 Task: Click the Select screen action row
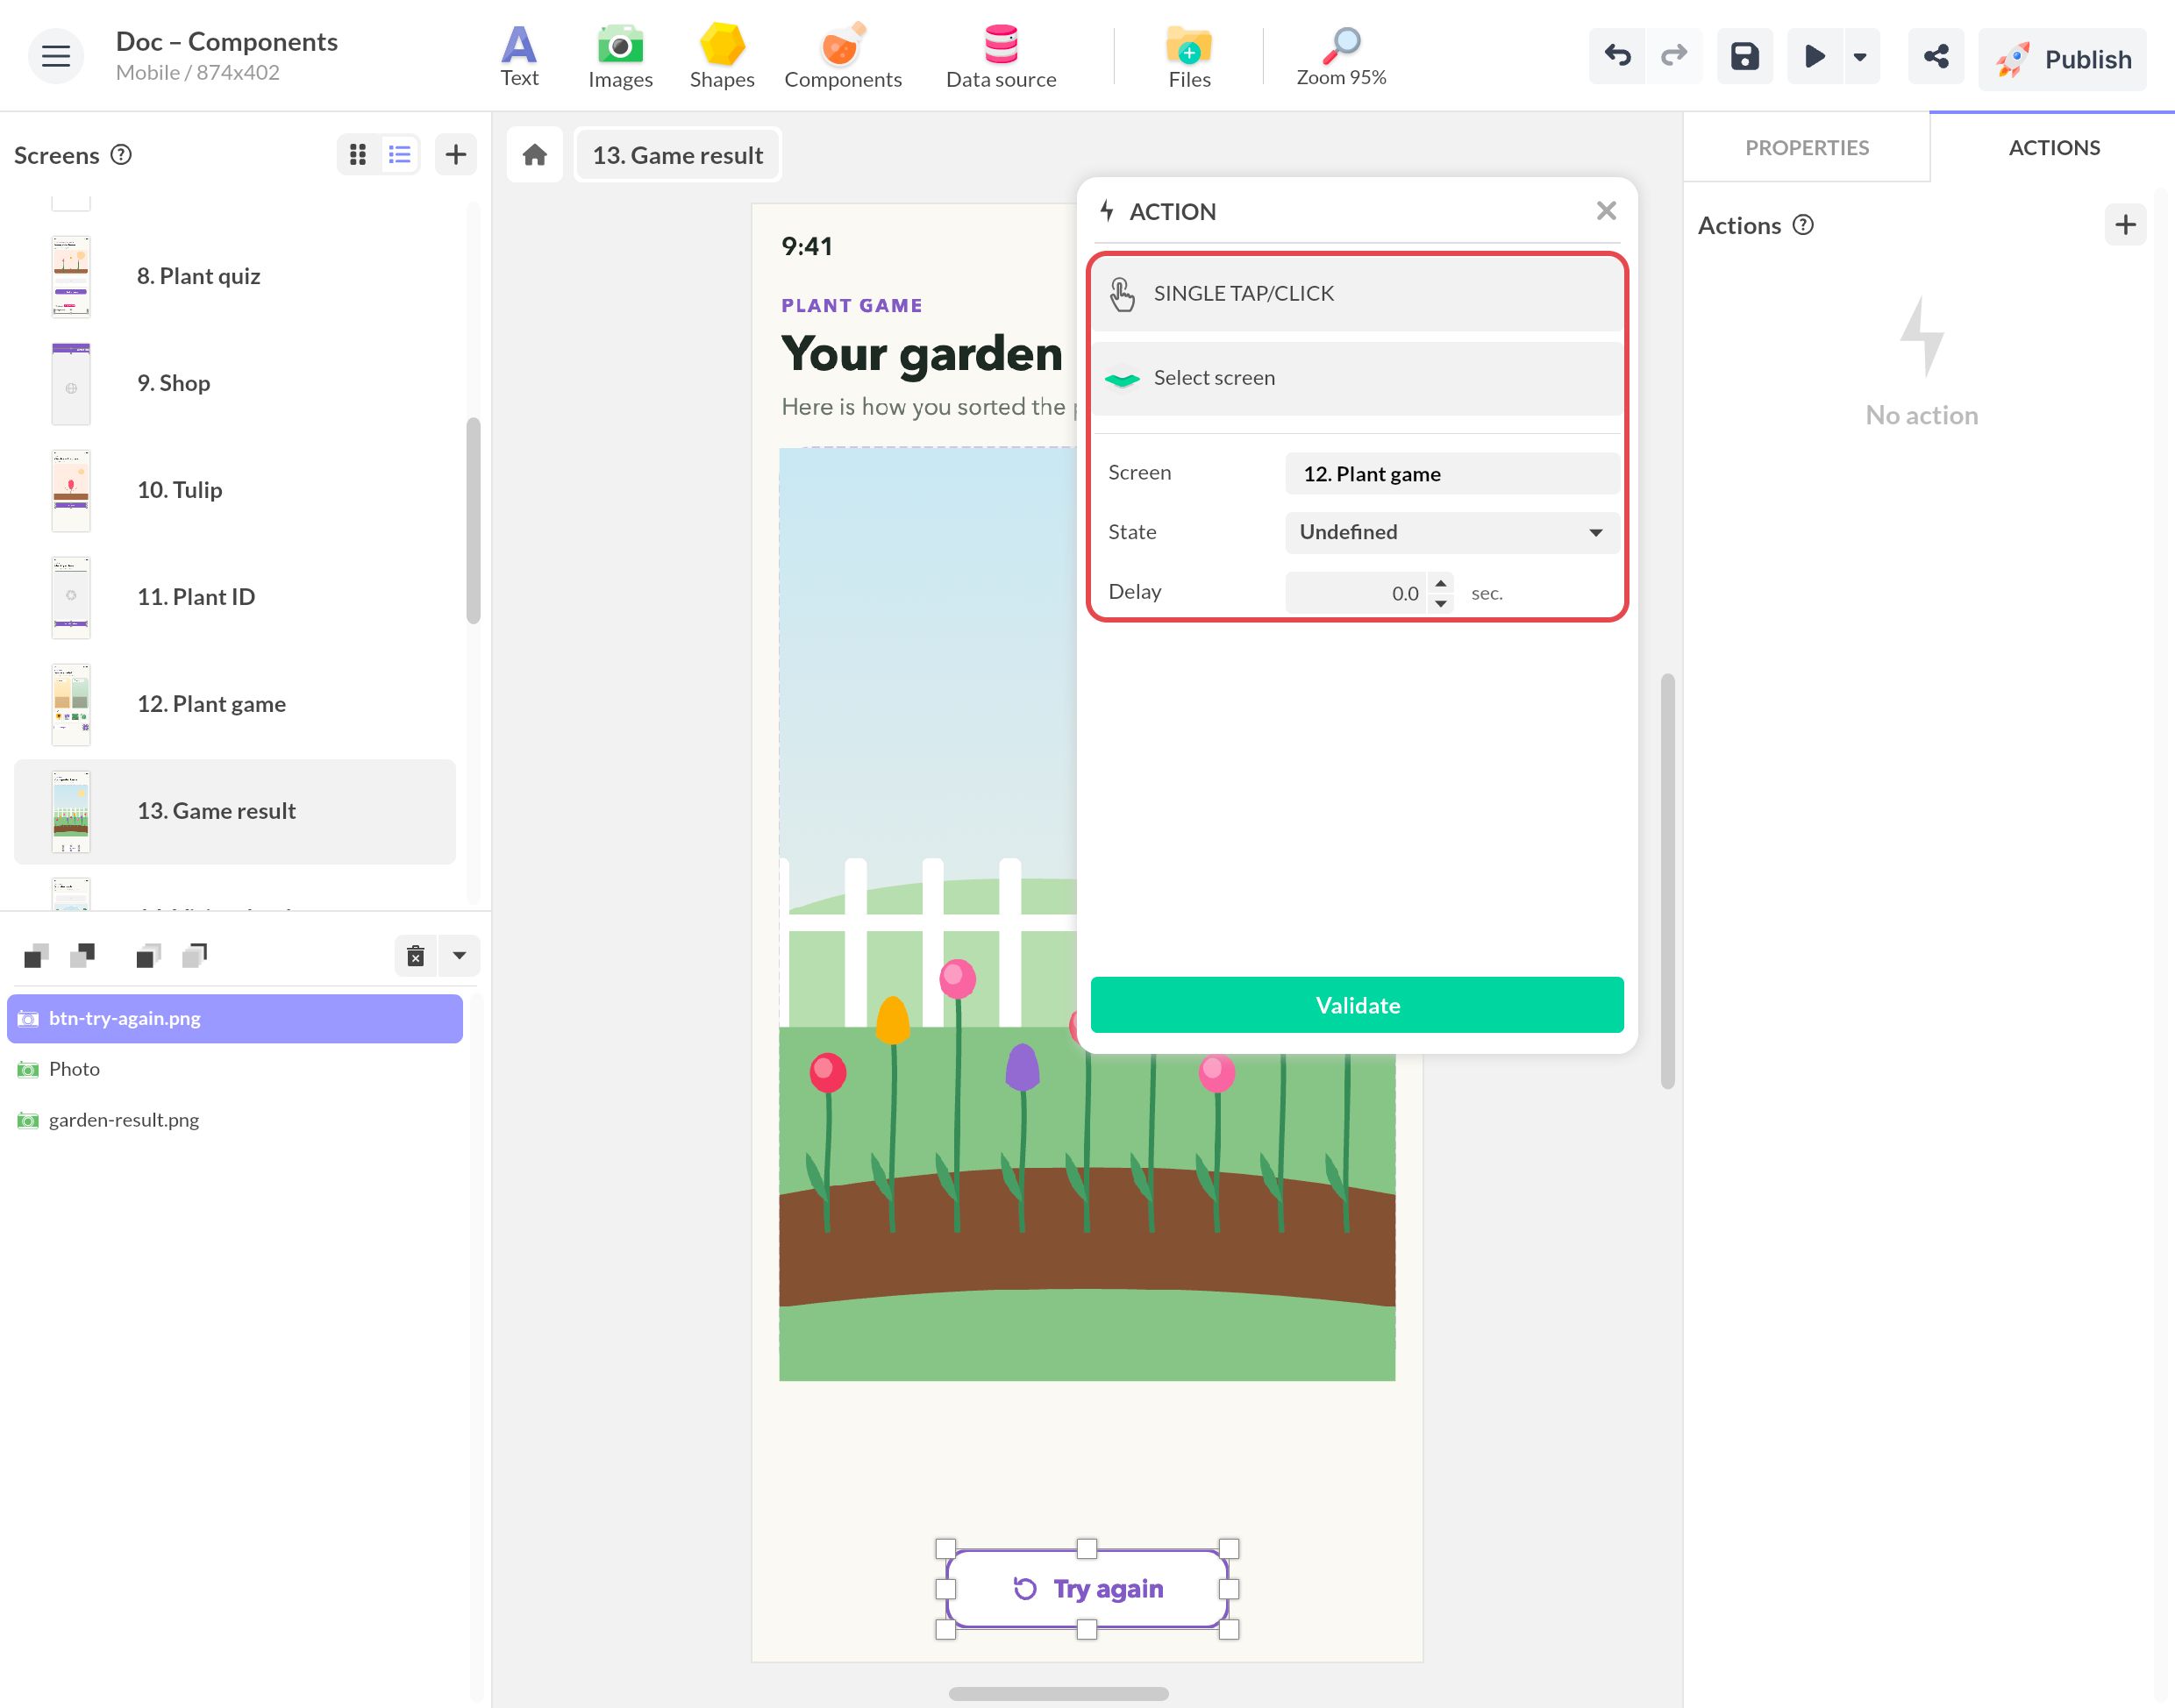[1357, 378]
